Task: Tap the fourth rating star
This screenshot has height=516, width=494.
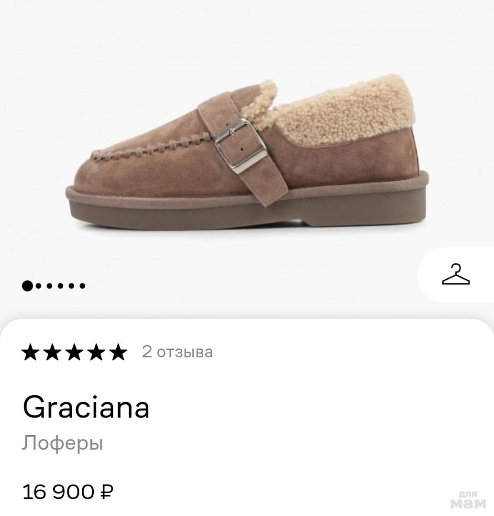Action: [96, 353]
